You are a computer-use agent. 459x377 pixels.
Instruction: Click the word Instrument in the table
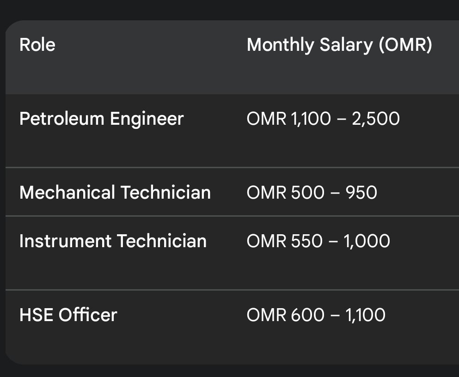point(65,241)
